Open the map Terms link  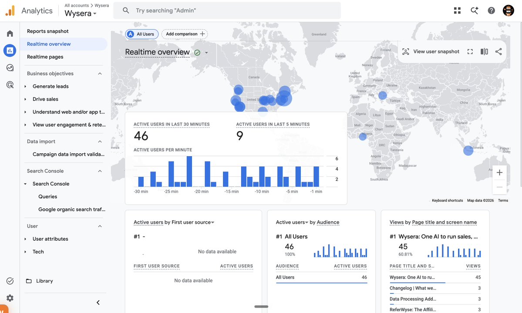[503, 200]
